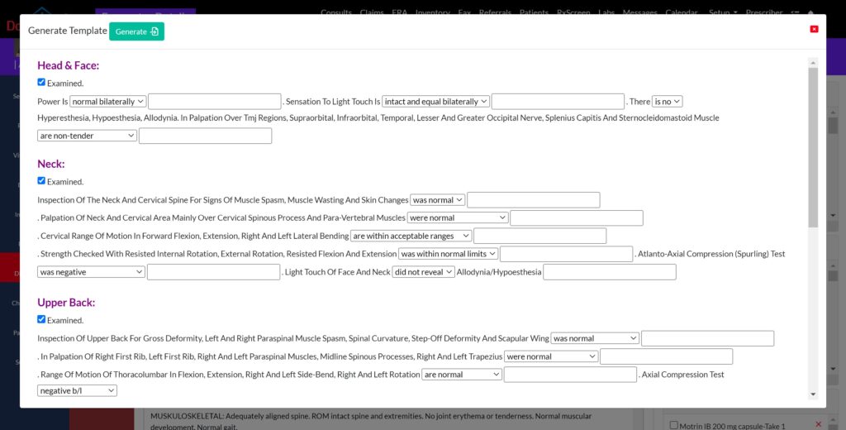Click the dialog vertical scrollbar thumb
Viewport: 846px width, 430px height.
(813, 147)
